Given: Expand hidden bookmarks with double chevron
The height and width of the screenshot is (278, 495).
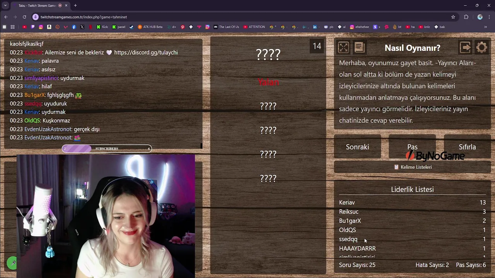Looking at the screenshot, I should 485,27.
